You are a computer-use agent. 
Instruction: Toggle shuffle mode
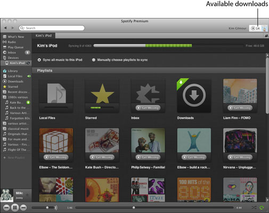[x=254, y=208]
